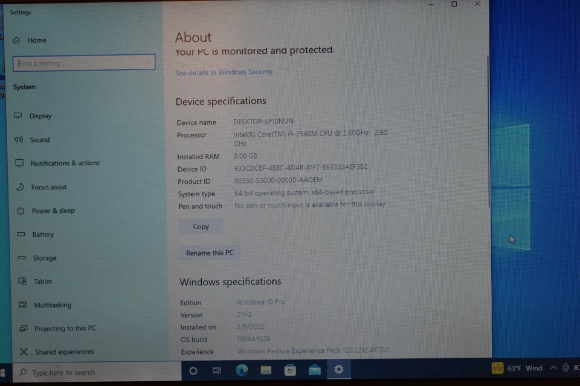The image size is (580, 386).
Task: Open Notifications & actions settings
Action: click(x=65, y=163)
